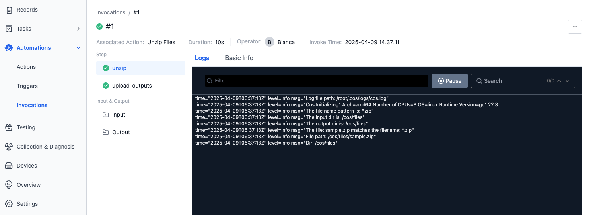Click the log Filter input field
The height and width of the screenshot is (215, 589).
point(317,81)
